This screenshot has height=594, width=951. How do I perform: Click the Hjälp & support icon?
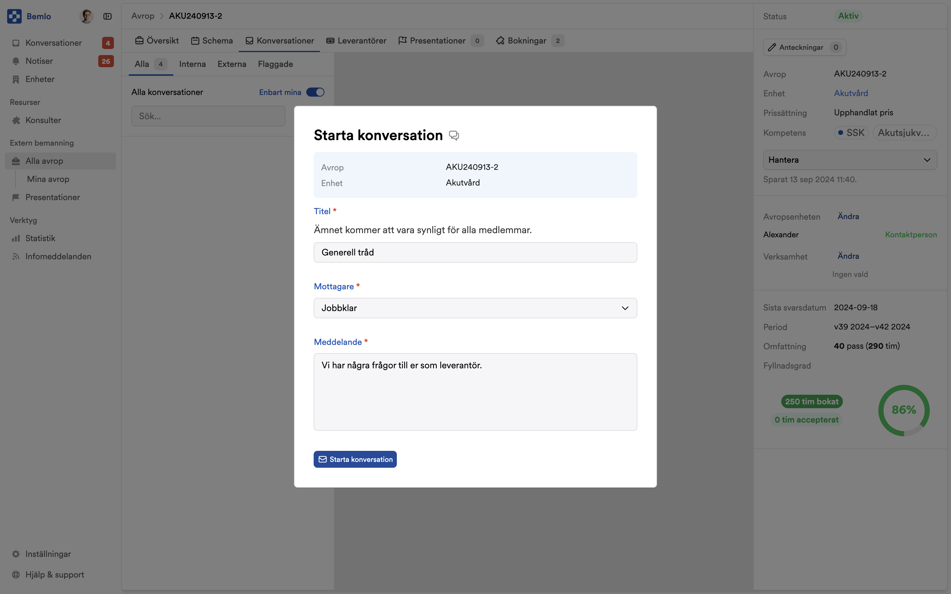[x=16, y=574]
